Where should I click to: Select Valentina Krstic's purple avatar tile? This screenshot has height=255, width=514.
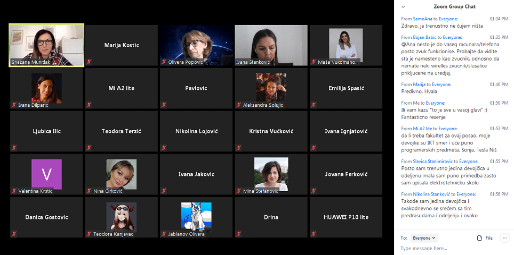click(x=46, y=174)
